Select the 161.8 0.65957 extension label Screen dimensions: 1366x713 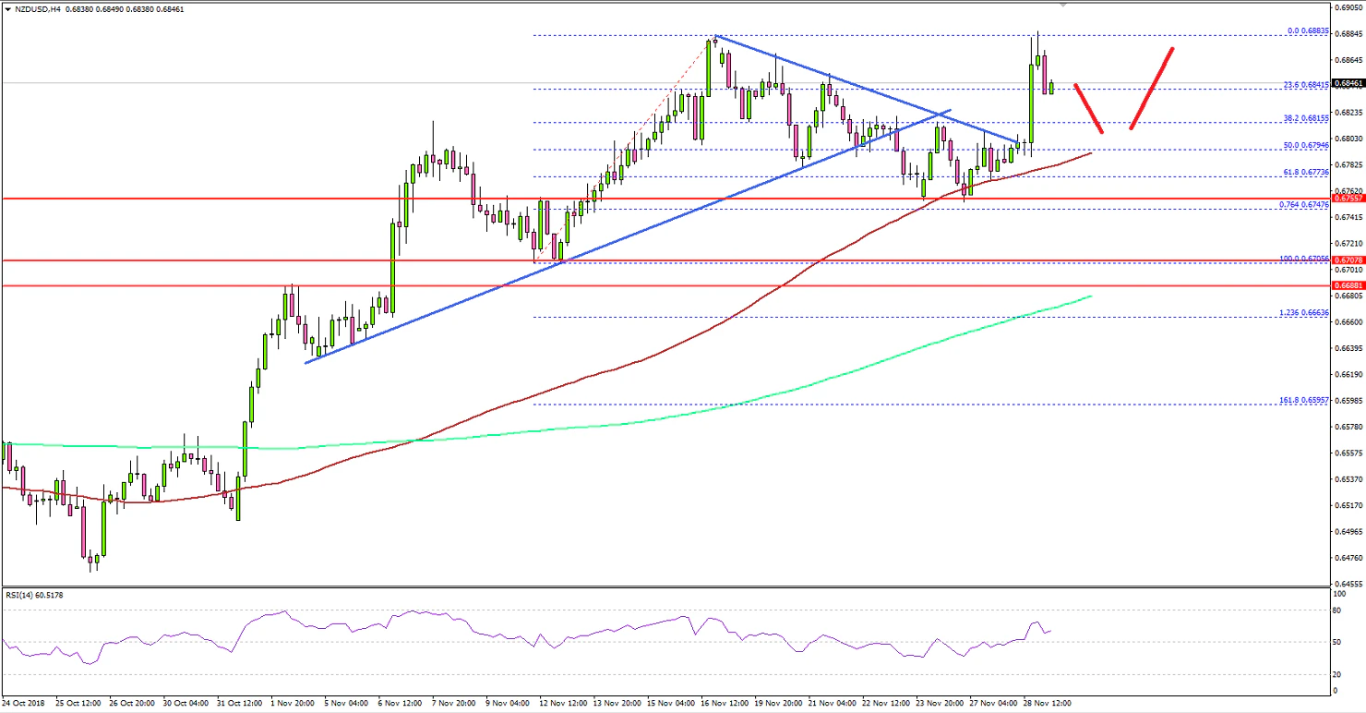pos(1304,402)
